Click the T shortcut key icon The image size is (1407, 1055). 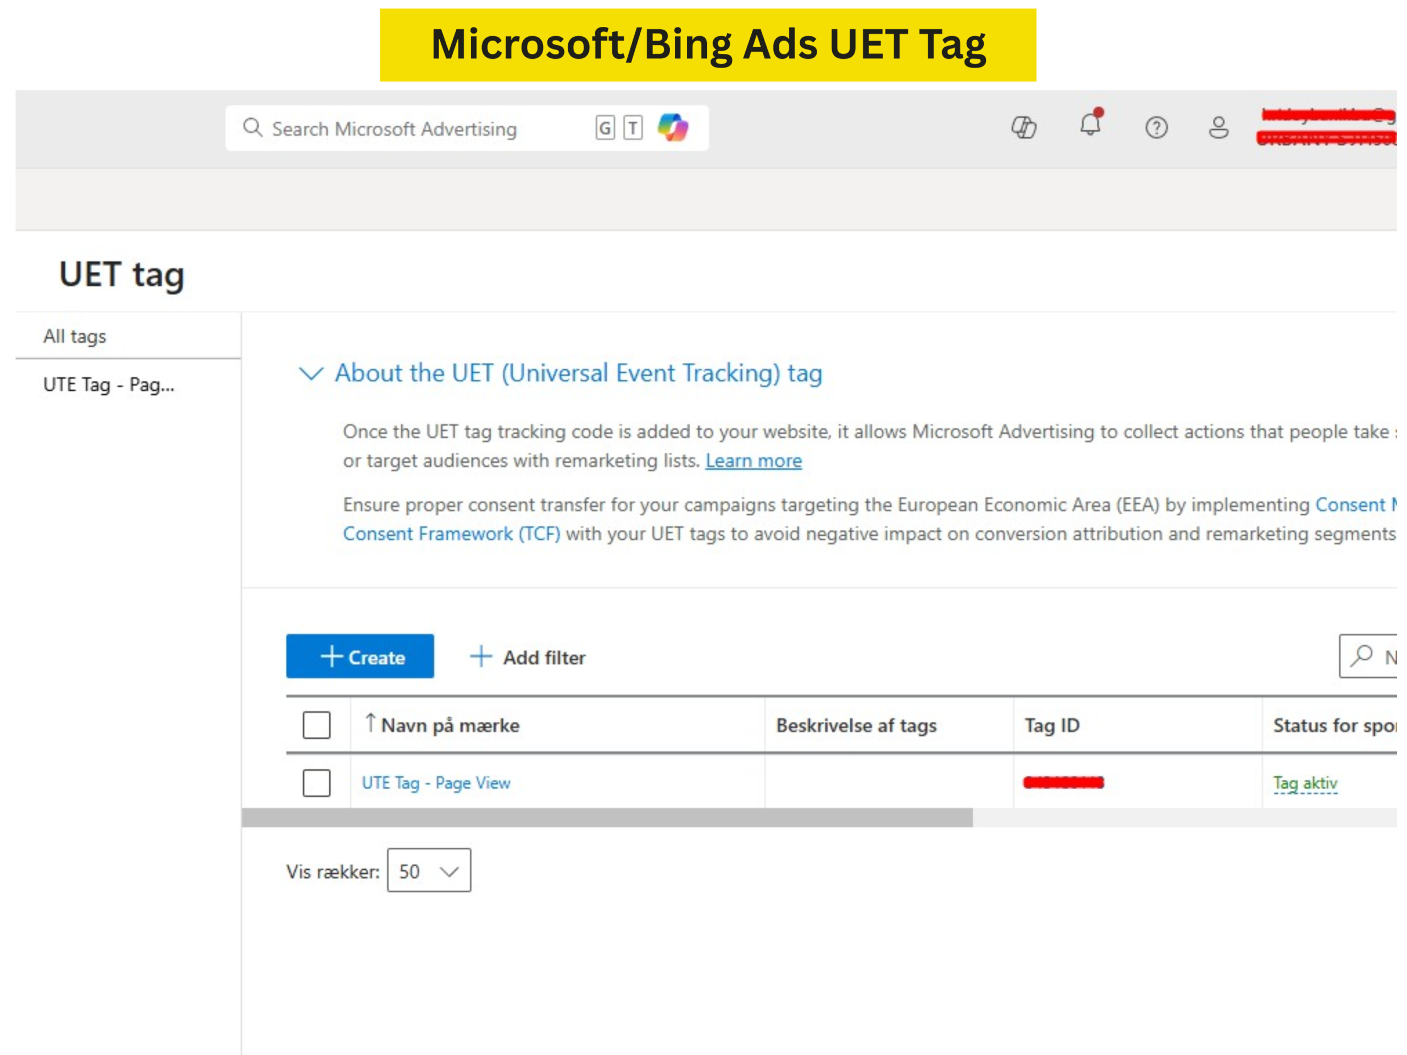pyautogui.click(x=633, y=129)
